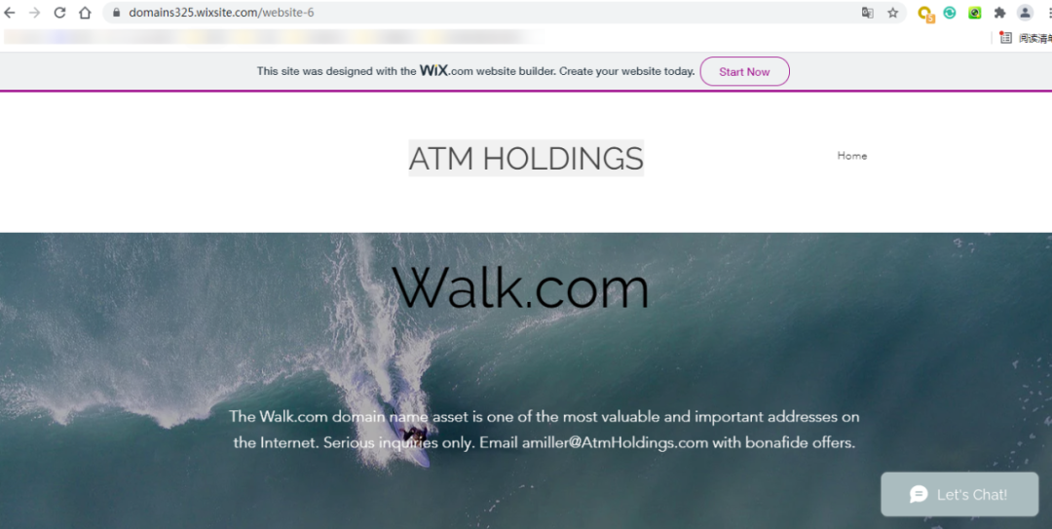Viewport: 1052px width, 529px height.
Task: Open the green square extension icon
Action: click(x=975, y=12)
